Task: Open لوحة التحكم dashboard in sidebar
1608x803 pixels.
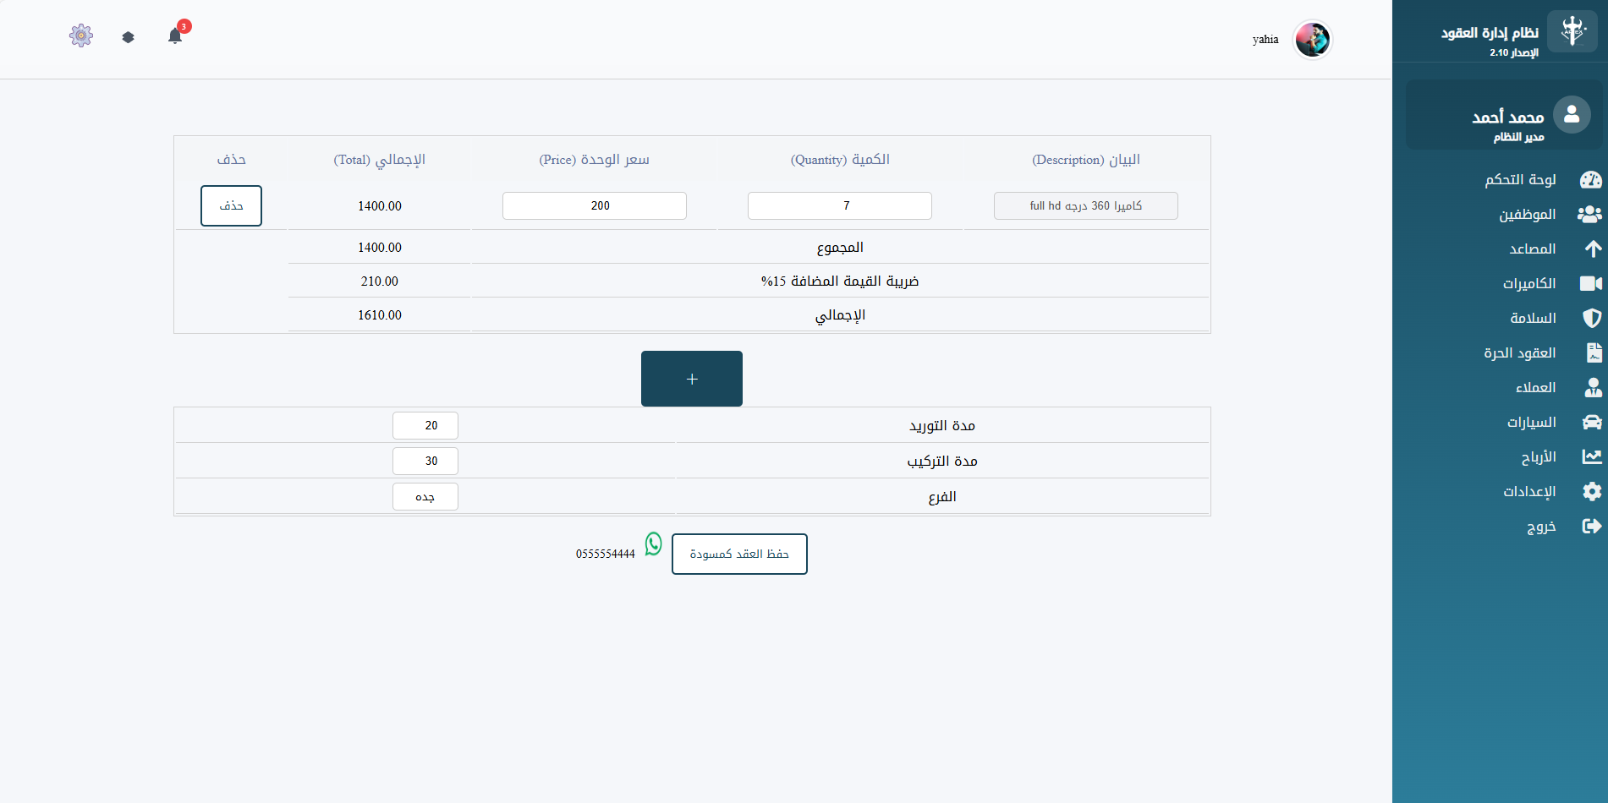Action: (x=1520, y=179)
